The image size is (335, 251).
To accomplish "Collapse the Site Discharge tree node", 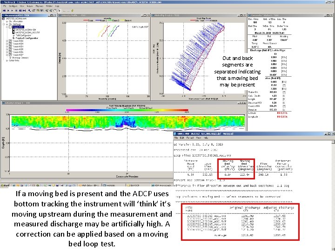I will [4, 24].
